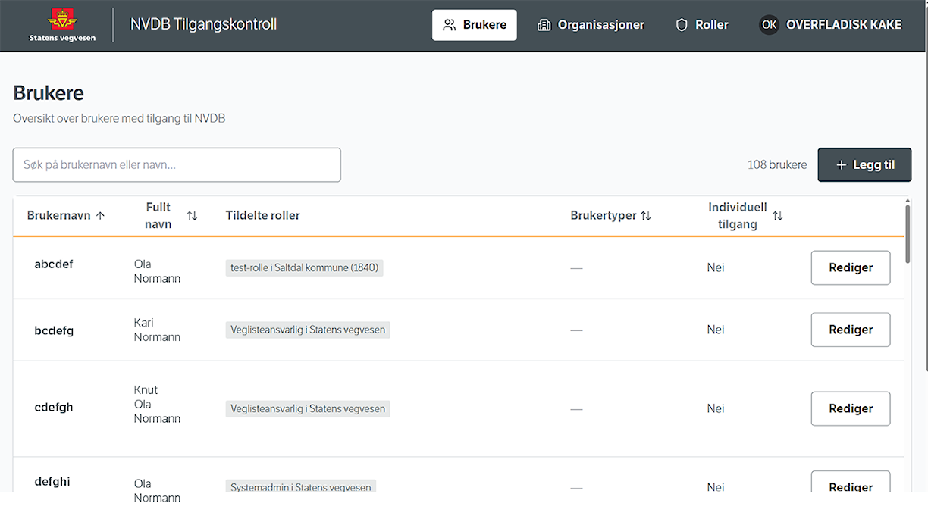
Task: Sort by Individuell tilgang using the arrows icon
Action: click(777, 216)
